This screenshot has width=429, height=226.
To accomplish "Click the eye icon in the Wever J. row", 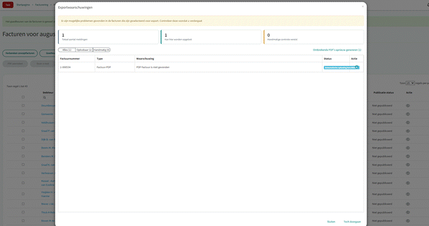I will point(408,204).
